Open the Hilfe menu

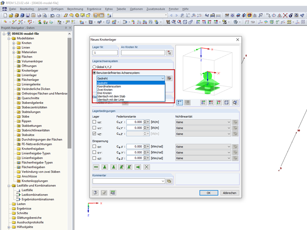coord(185,9)
